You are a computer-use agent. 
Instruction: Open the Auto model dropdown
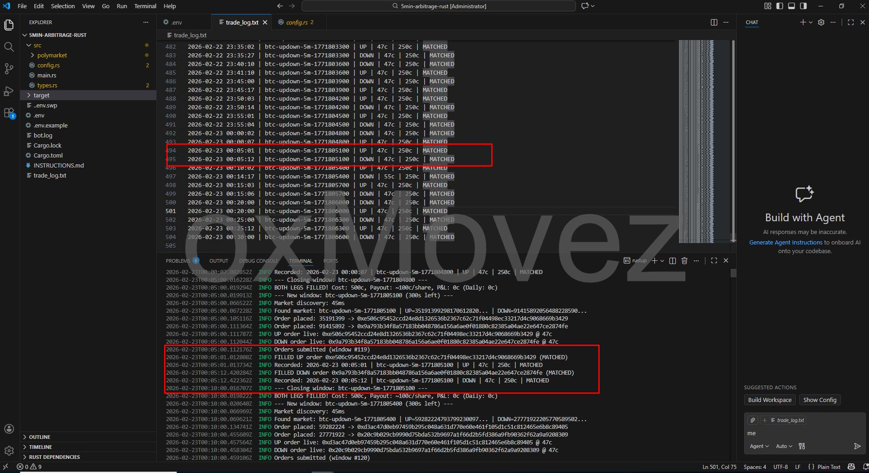pyautogui.click(x=784, y=446)
